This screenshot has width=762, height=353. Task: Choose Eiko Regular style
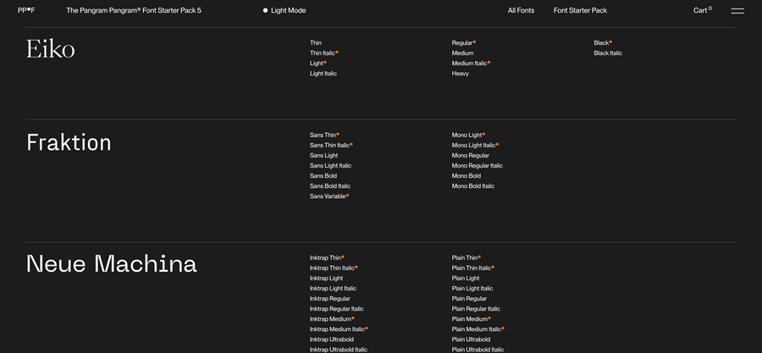[464, 42]
